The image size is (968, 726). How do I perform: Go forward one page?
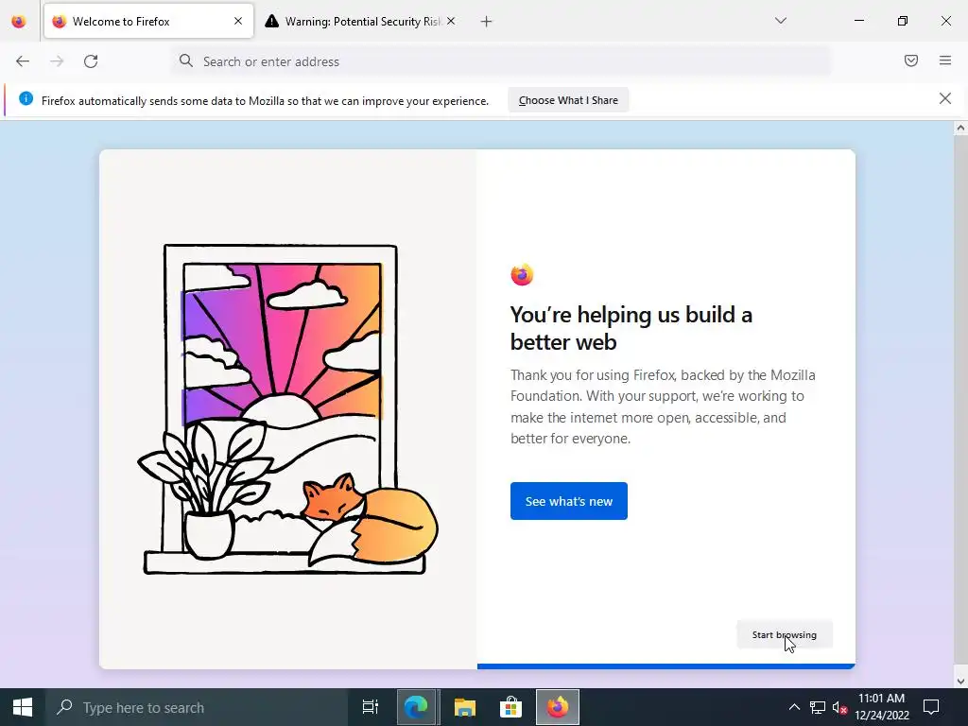(57, 61)
